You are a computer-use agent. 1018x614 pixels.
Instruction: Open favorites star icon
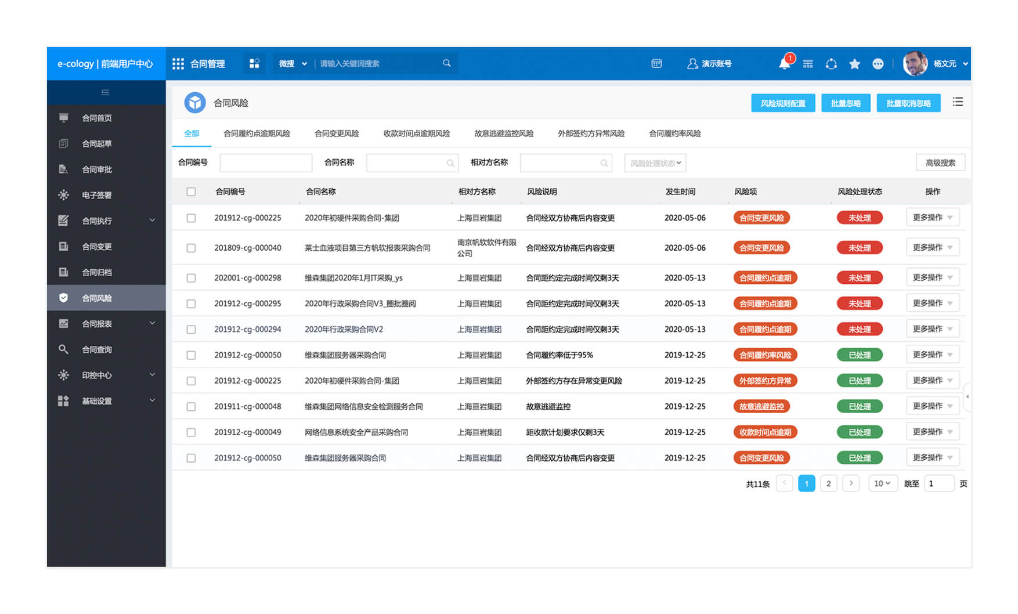pyautogui.click(x=854, y=64)
